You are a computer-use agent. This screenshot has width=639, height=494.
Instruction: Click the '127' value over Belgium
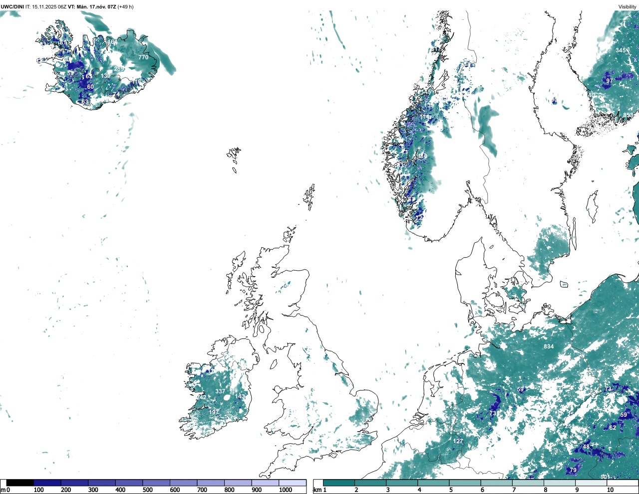[x=458, y=441]
